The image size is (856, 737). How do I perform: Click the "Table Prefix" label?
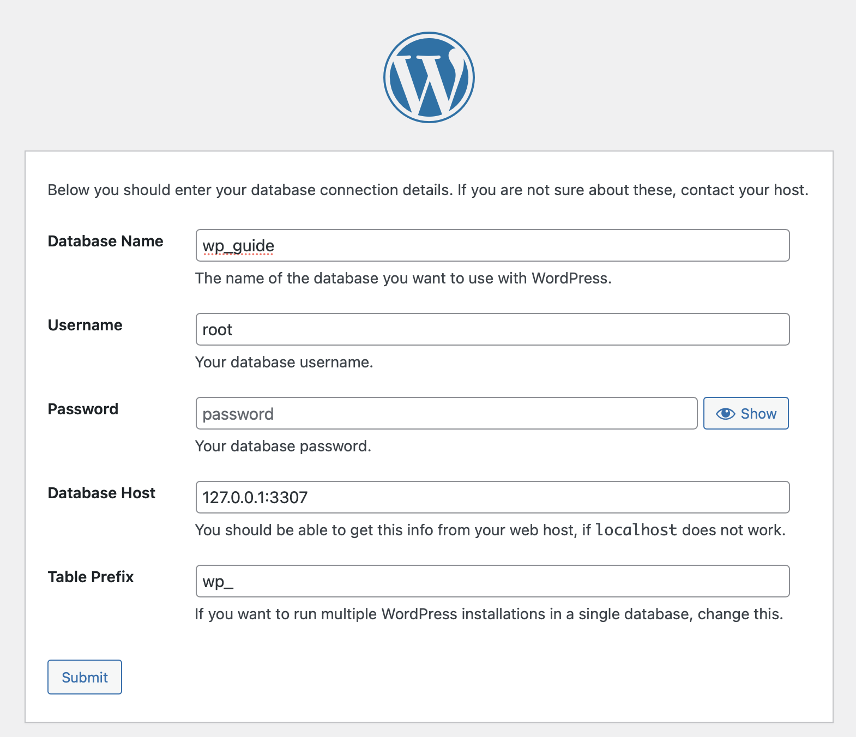point(91,577)
